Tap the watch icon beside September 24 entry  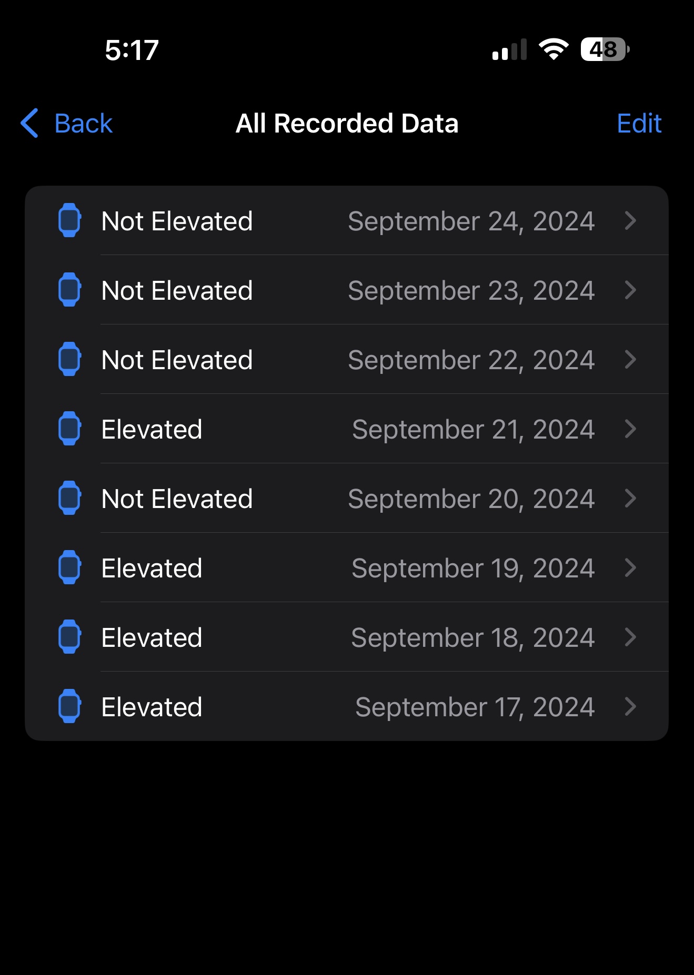coord(69,220)
